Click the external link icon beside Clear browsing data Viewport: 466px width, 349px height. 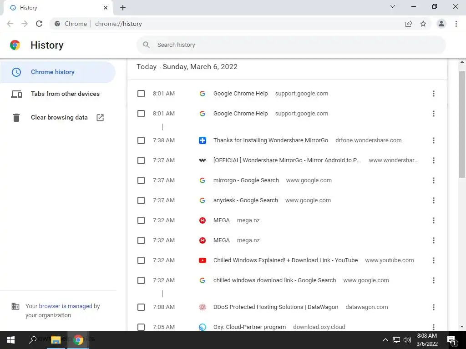100,118
